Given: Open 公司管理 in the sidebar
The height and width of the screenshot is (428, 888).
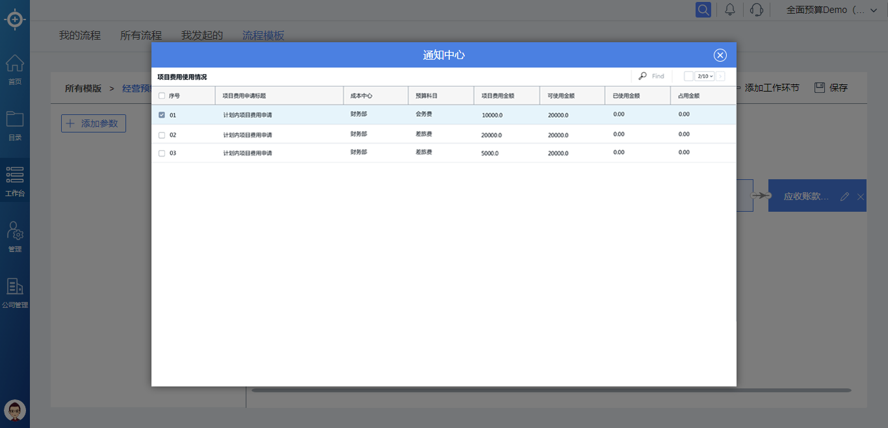Looking at the screenshot, I should click(x=15, y=292).
